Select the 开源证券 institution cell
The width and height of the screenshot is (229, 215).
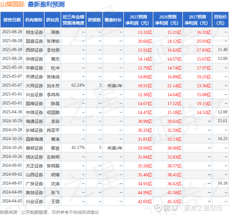pos(34,77)
